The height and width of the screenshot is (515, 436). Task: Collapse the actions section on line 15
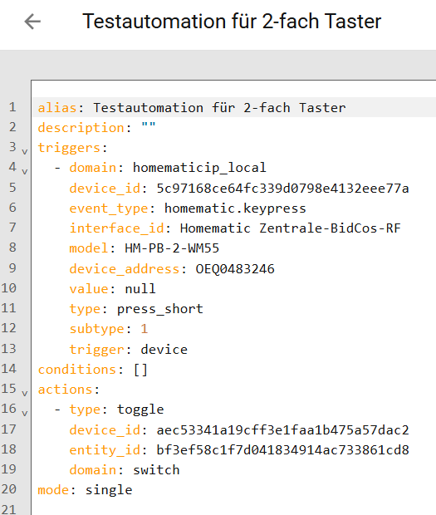(25, 393)
